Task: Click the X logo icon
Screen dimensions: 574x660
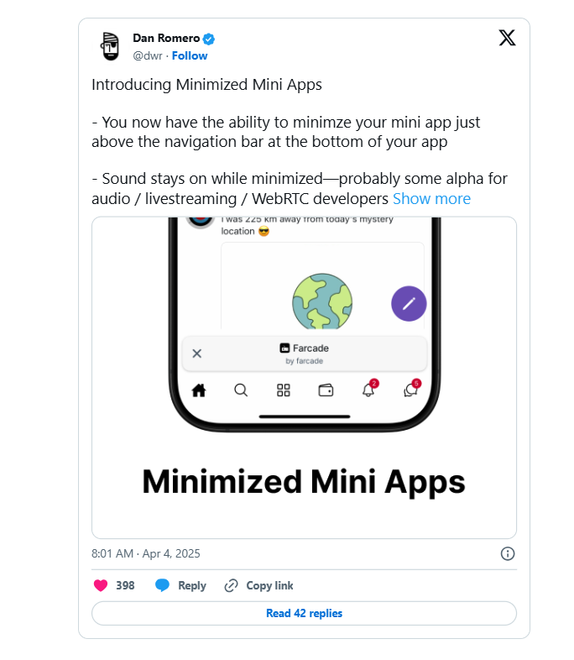Action: [507, 38]
